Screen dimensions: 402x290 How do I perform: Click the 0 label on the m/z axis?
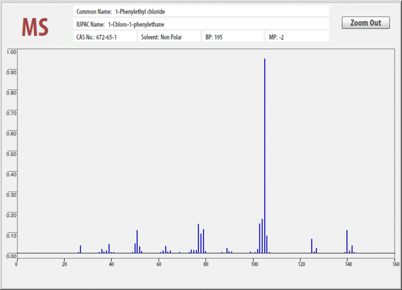tap(17, 263)
